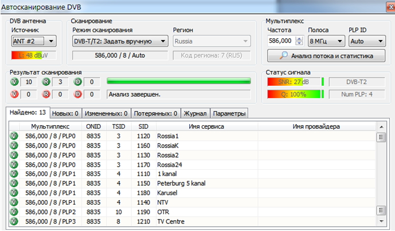The image size is (395, 231).
Task: Open the ANT #2 source dropdown
Action: [x=34, y=41]
